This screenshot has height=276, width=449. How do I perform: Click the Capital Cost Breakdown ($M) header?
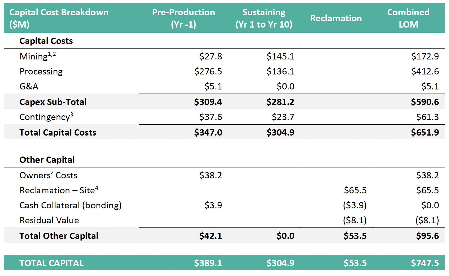59,18
